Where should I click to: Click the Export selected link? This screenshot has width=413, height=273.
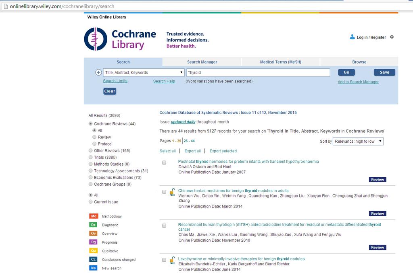click(223, 151)
